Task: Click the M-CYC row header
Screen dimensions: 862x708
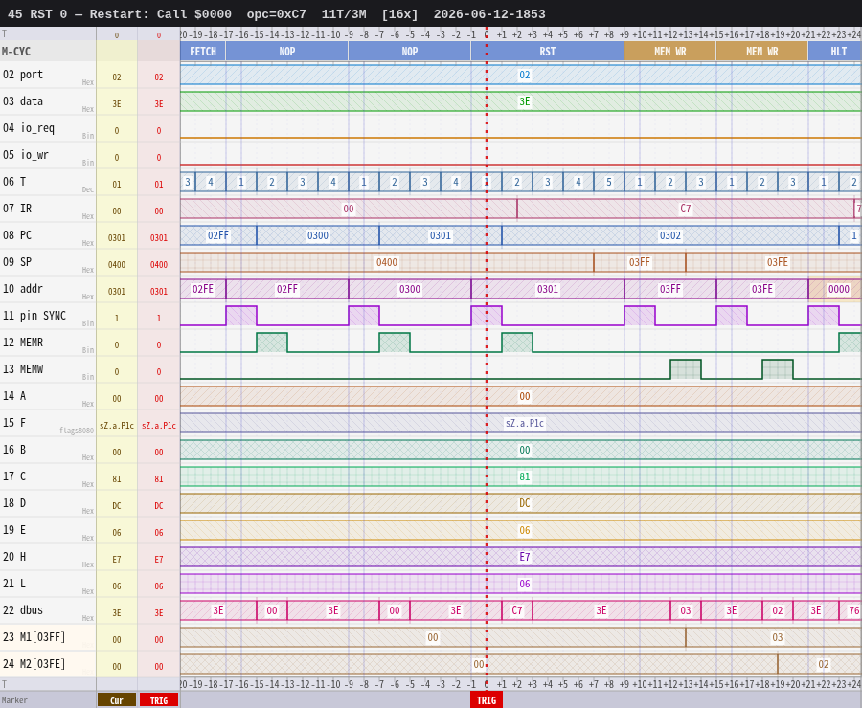Action: click(x=48, y=52)
